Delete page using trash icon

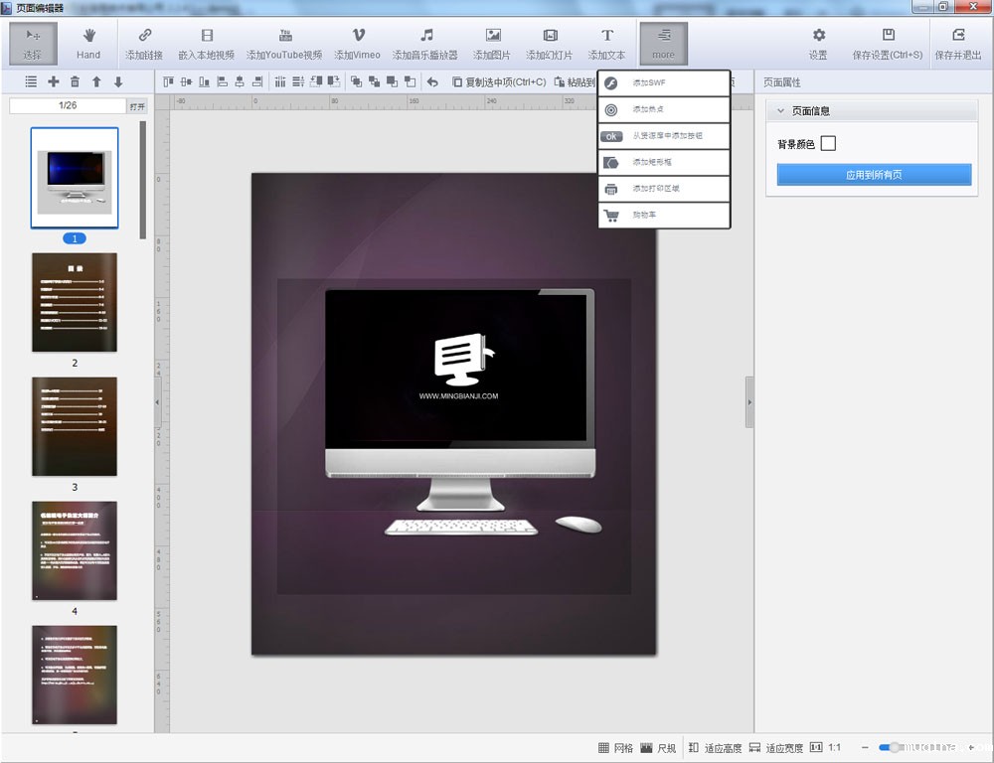(x=75, y=81)
